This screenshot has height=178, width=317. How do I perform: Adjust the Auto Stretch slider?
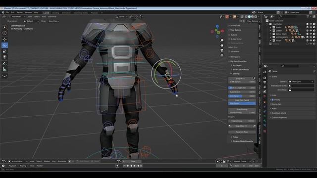242,92
